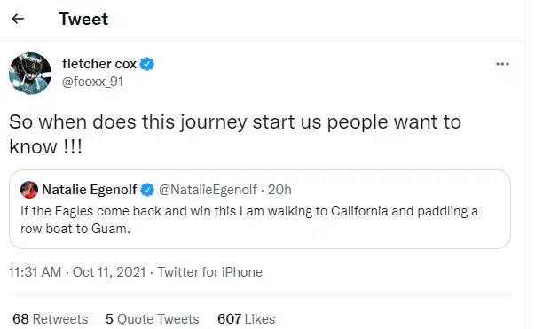This screenshot has width=535, height=329.
Task: View the 607 Likes list
Action: click(246, 319)
